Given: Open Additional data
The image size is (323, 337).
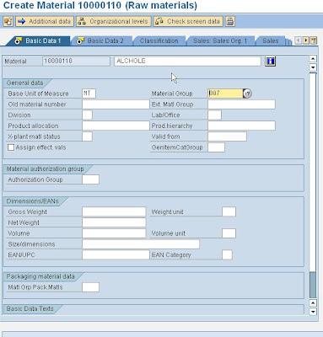Looking at the screenshot, I should click(x=45, y=21).
